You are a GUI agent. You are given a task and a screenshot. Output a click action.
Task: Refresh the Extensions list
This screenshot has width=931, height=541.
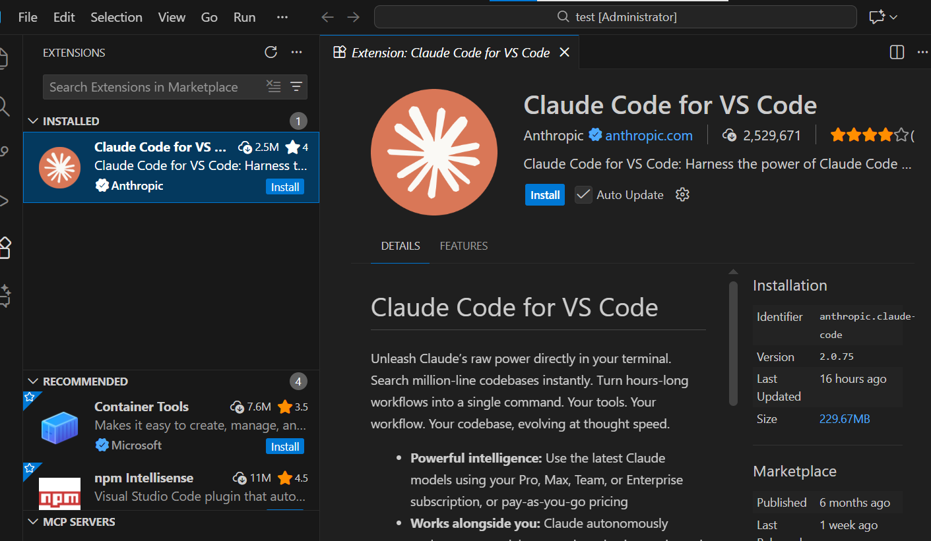click(271, 53)
